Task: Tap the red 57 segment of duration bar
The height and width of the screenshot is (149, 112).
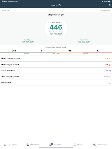Action: tap(98, 51)
